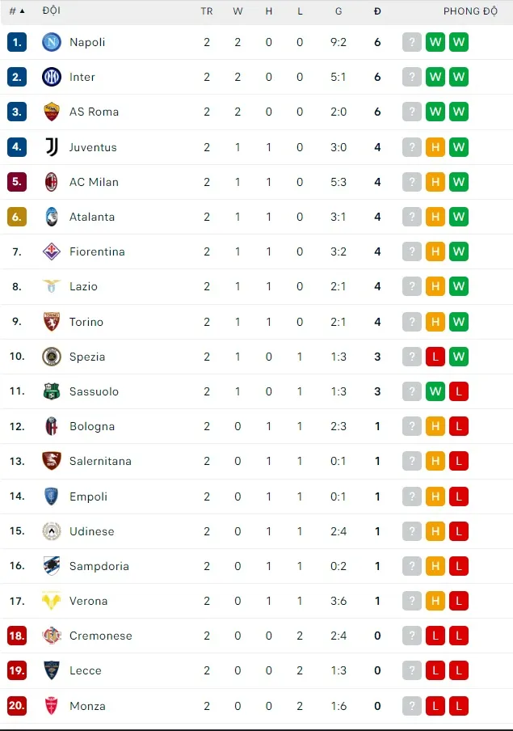Open the Verona team page
This screenshot has height=731, width=513.
click(89, 601)
